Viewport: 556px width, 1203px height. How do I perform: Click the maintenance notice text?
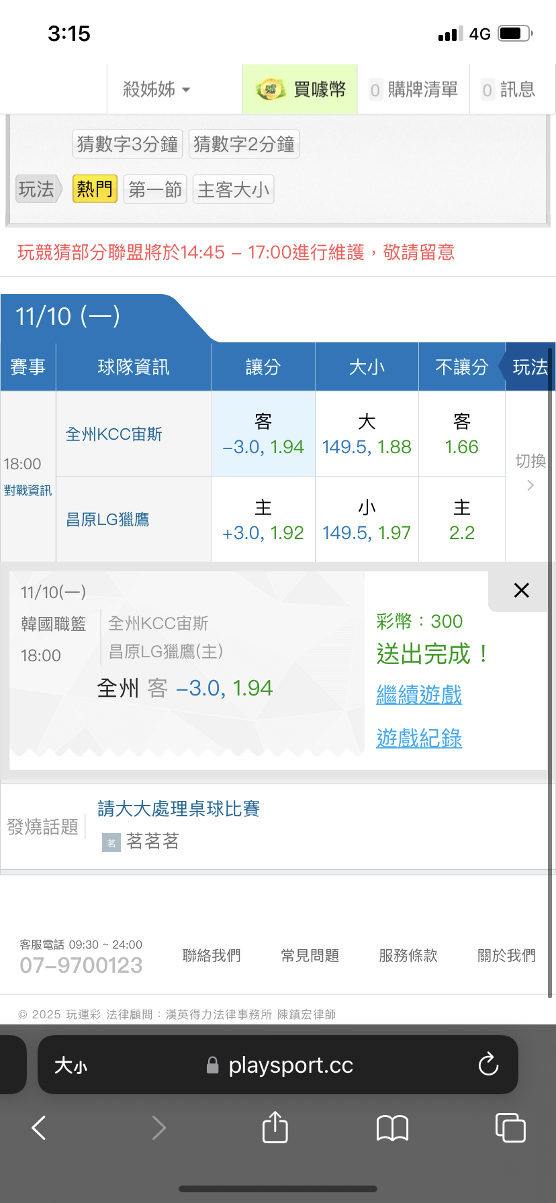tap(236, 252)
